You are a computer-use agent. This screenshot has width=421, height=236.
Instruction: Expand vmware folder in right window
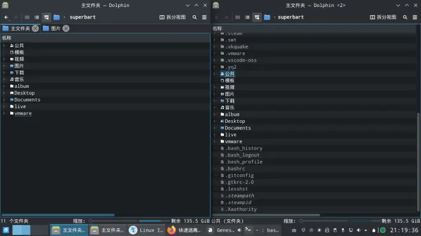click(214, 141)
